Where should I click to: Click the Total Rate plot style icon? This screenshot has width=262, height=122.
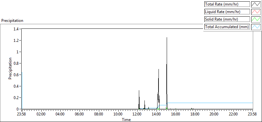pyautogui.click(x=256, y=4)
